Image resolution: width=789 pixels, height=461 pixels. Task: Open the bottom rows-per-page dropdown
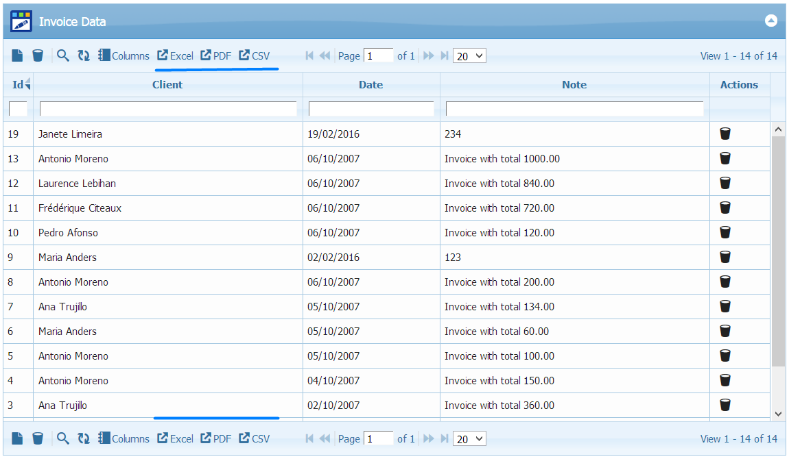coord(469,439)
